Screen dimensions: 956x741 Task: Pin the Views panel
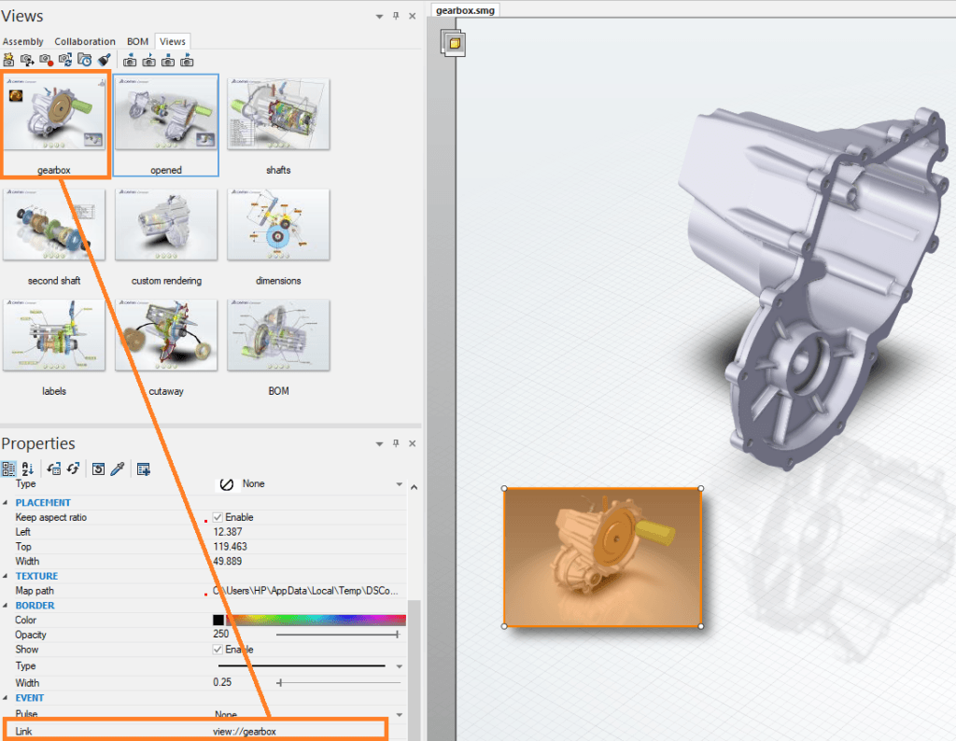pos(395,17)
